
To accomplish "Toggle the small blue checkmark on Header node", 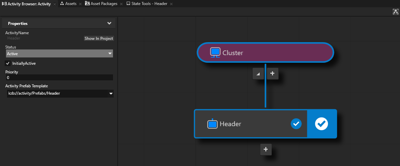I will [296, 124].
